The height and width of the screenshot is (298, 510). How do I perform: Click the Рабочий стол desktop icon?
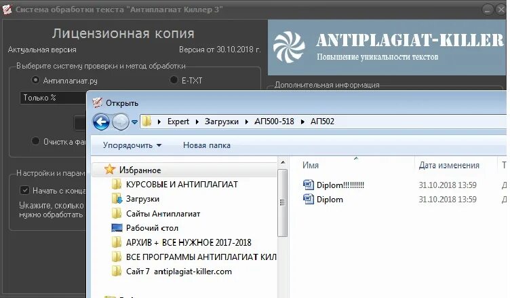117,227
